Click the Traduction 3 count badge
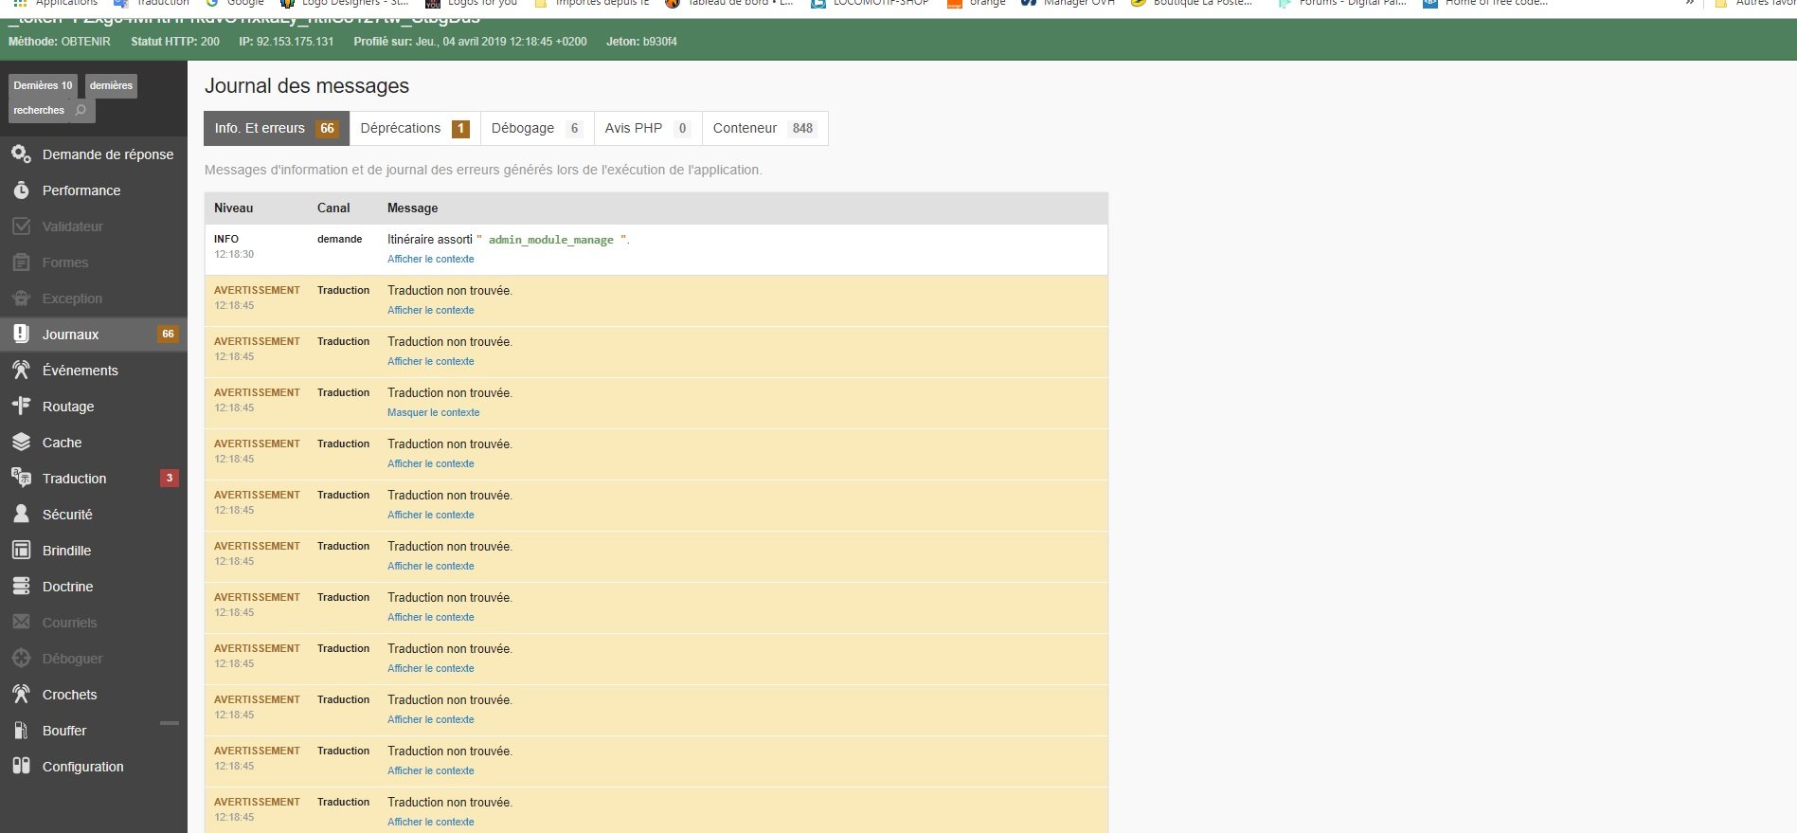The height and width of the screenshot is (833, 1797). pos(170,478)
